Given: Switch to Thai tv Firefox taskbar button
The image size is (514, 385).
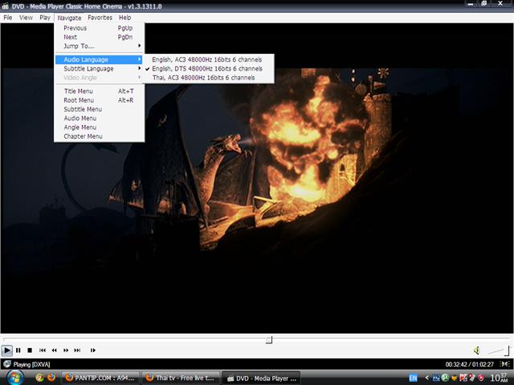Looking at the screenshot, I should point(181,378).
